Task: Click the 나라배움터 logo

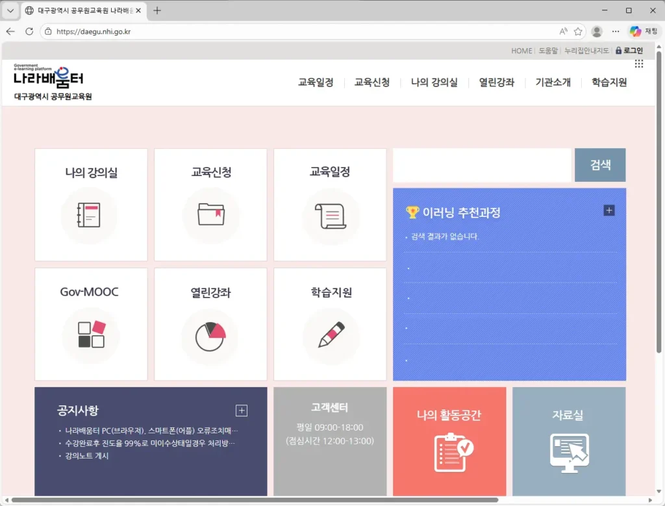Action: [x=47, y=78]
